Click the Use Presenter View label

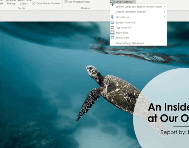click(79, 2)
